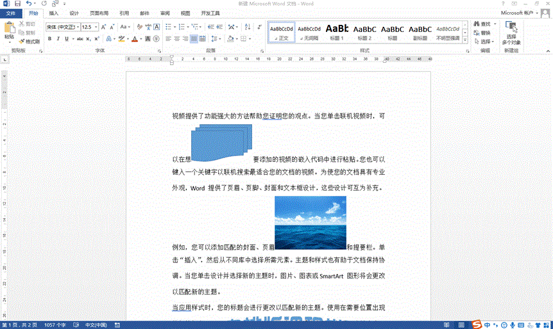The height and width of the screenshot is (329, 553).
Task: Toggle justified paragraph alignment
Action: 194,39
